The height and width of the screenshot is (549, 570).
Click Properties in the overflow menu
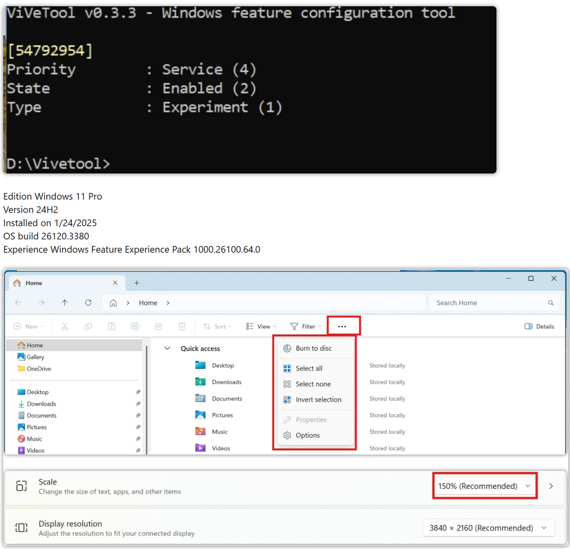click(x=316, y=420)
